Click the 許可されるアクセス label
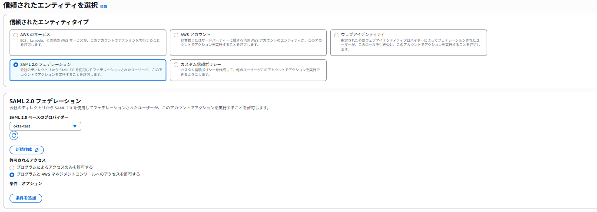The width and height of the screenshot is (597, 212). [27, 160]
